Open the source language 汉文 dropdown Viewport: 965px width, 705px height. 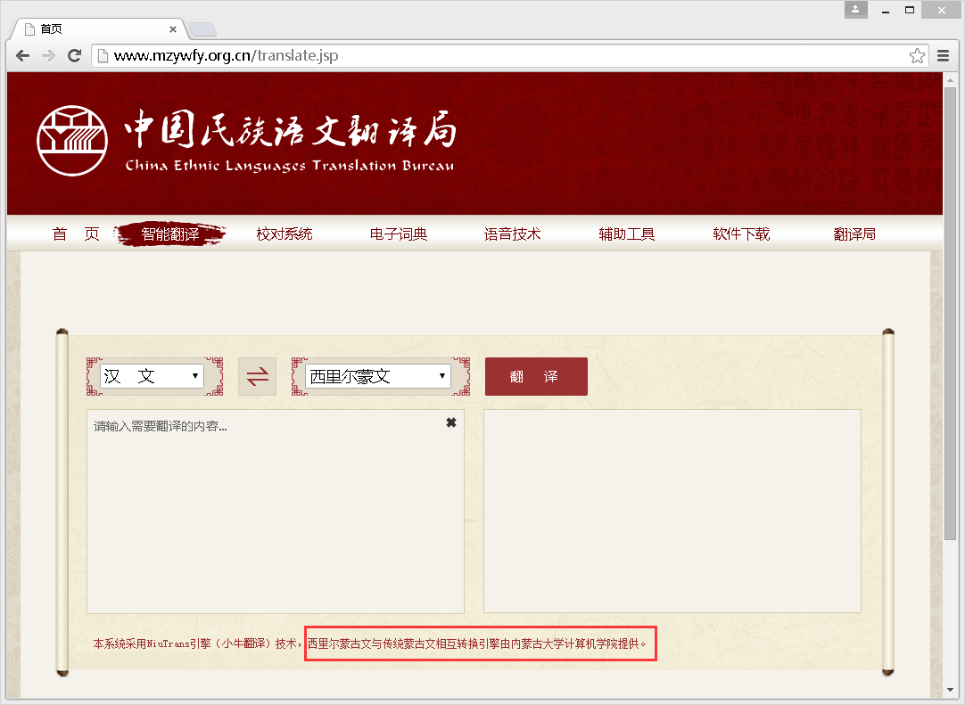tap(152, 376)
